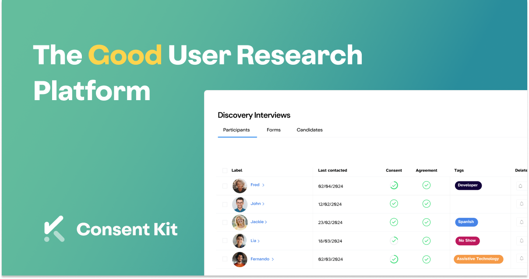Open participant Lia's profile link
Viewport: 529px width, 279px height.
coord(255,241)
